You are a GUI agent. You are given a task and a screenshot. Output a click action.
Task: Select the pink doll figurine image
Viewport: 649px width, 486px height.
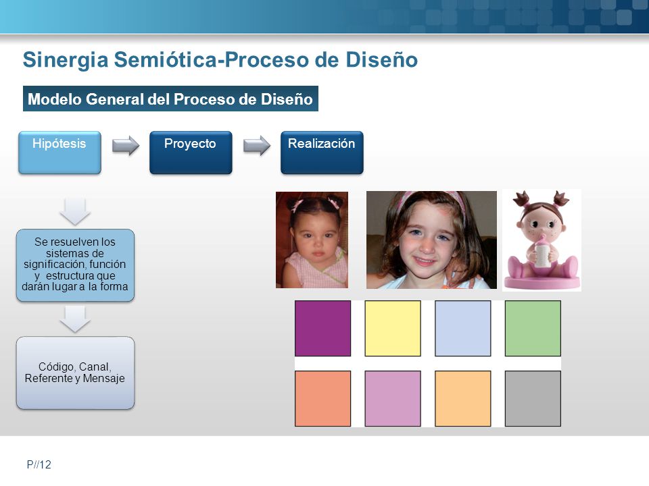[542, 240]
